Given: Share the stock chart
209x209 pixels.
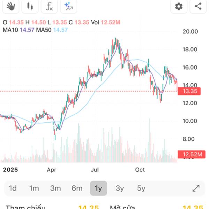Looking at the screenshot, I should click(198, 6).
